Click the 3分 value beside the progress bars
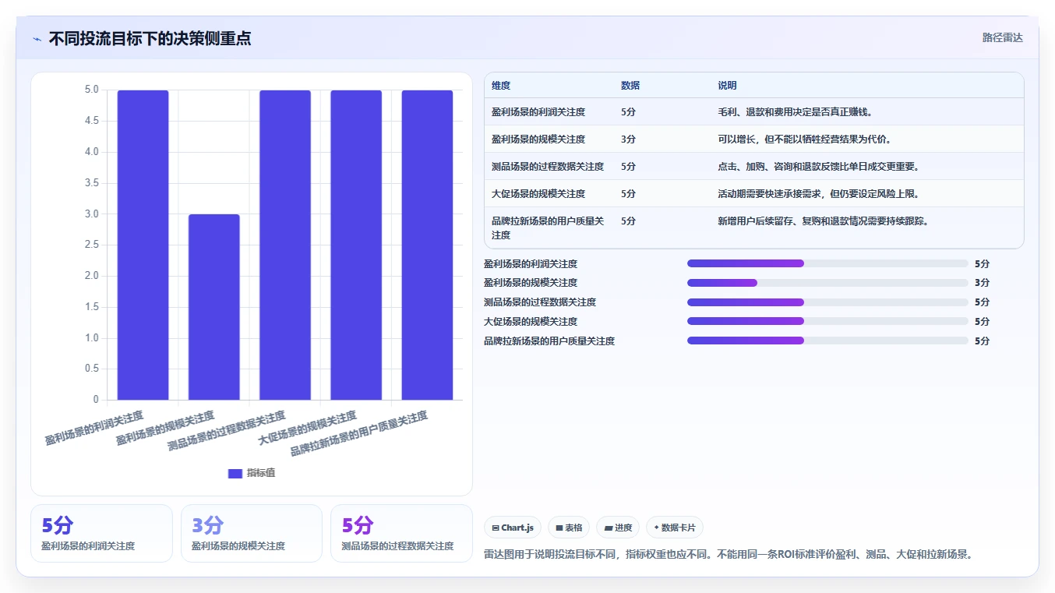This screenshot has width=1055, height=593. point(982,283)
